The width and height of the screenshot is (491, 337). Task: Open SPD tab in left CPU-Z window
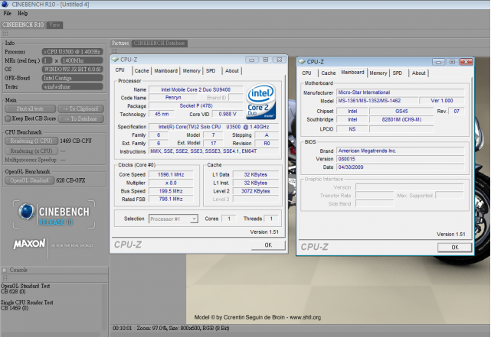(211, 71)
